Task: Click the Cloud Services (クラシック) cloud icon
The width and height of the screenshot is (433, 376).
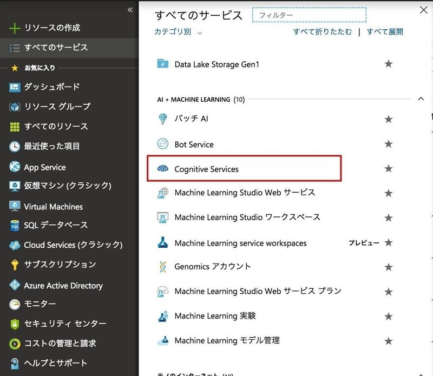Action: tap(15, 245)
